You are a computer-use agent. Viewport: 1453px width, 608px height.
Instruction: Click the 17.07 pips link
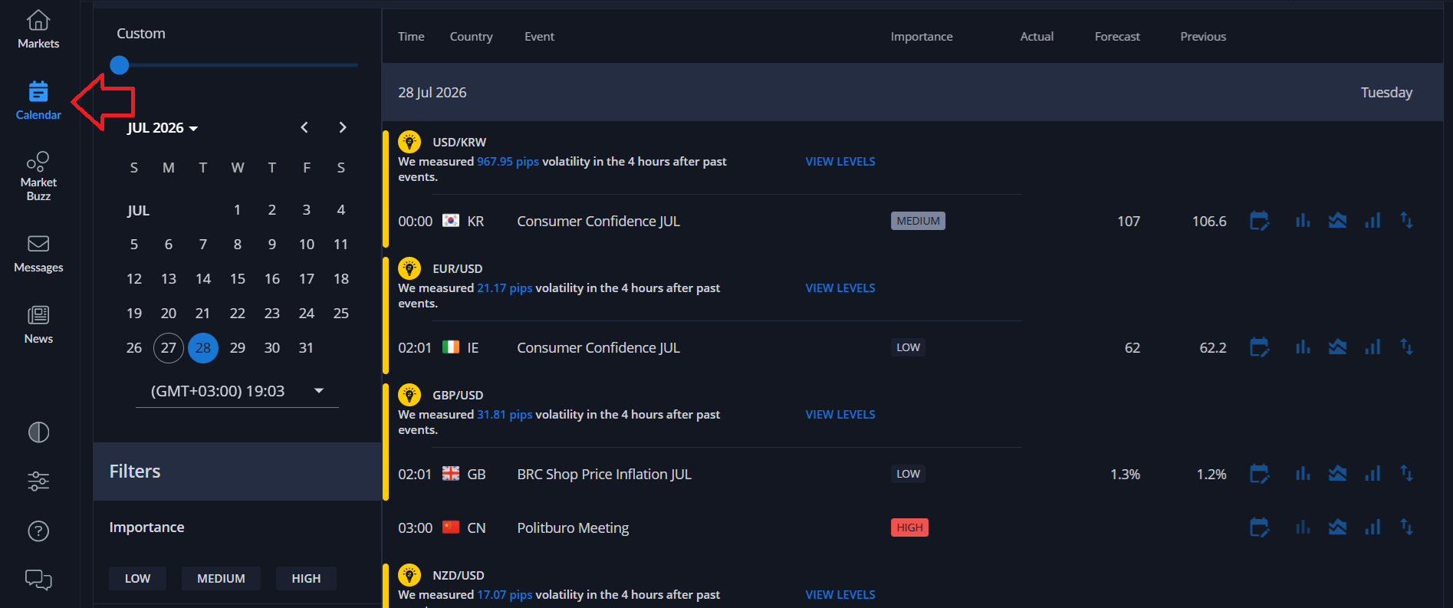tap(505, 595)
